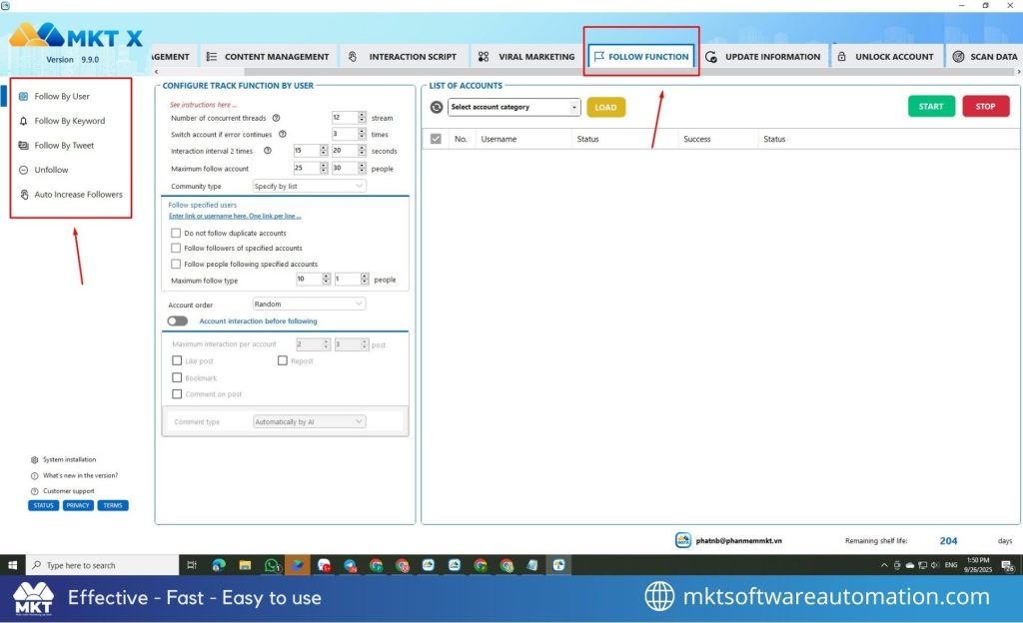
Task: Open the Account order dropdown
Action: [x=309, y=304]
